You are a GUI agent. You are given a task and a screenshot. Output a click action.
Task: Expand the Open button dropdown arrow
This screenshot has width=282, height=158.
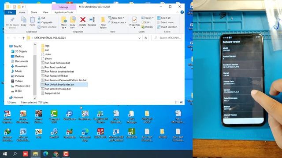click(x=153, y=18)
